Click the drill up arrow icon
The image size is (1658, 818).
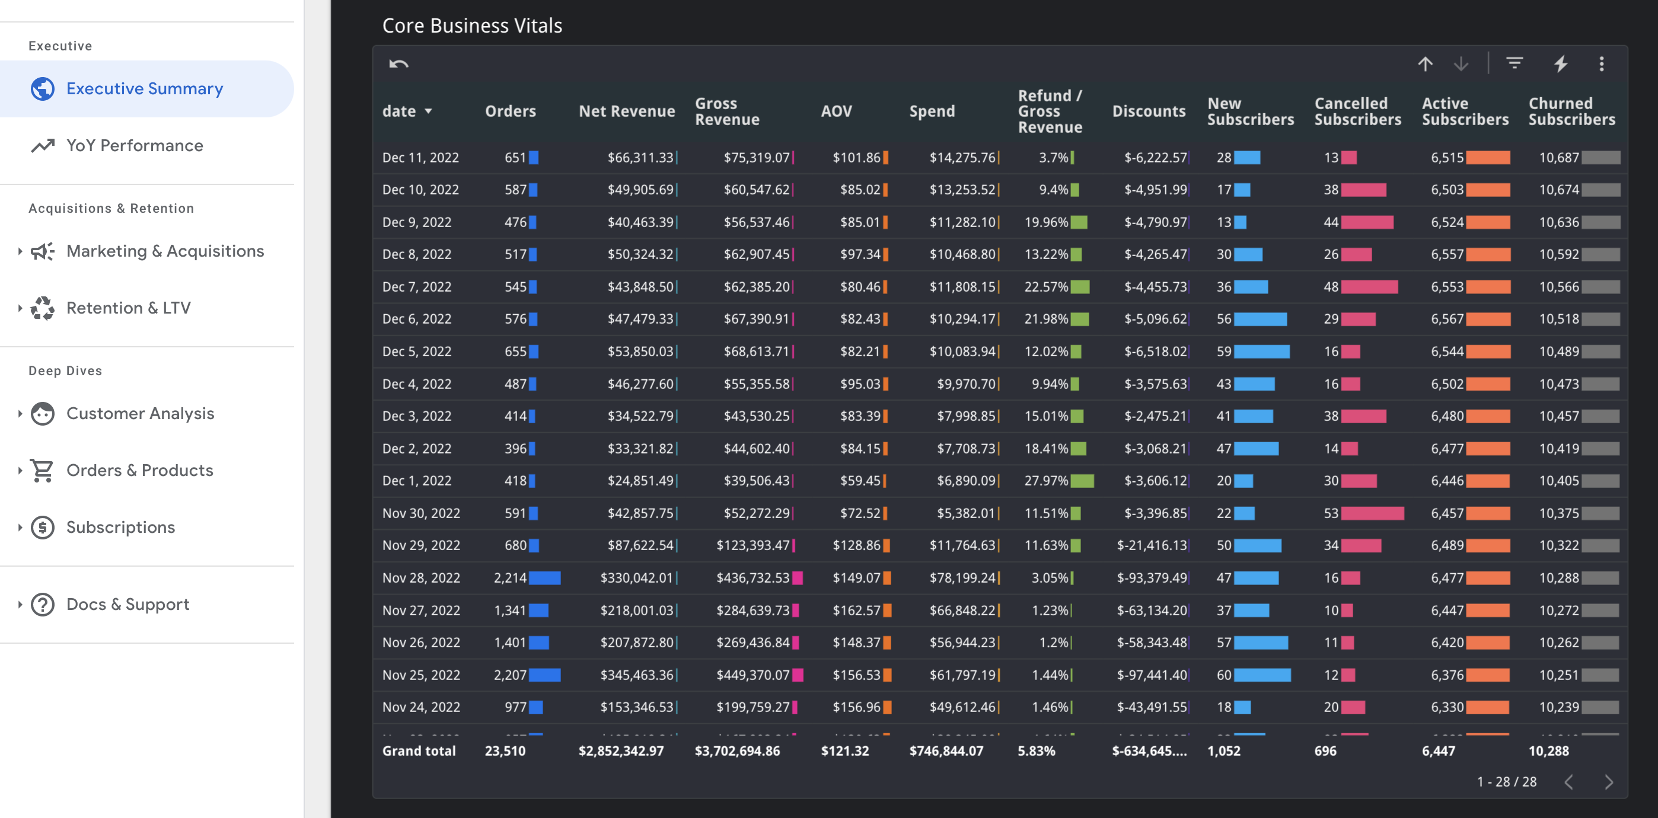pos(1425,63)
